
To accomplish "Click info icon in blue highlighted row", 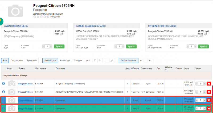I will pyautogui.click(x=3, y=100).
